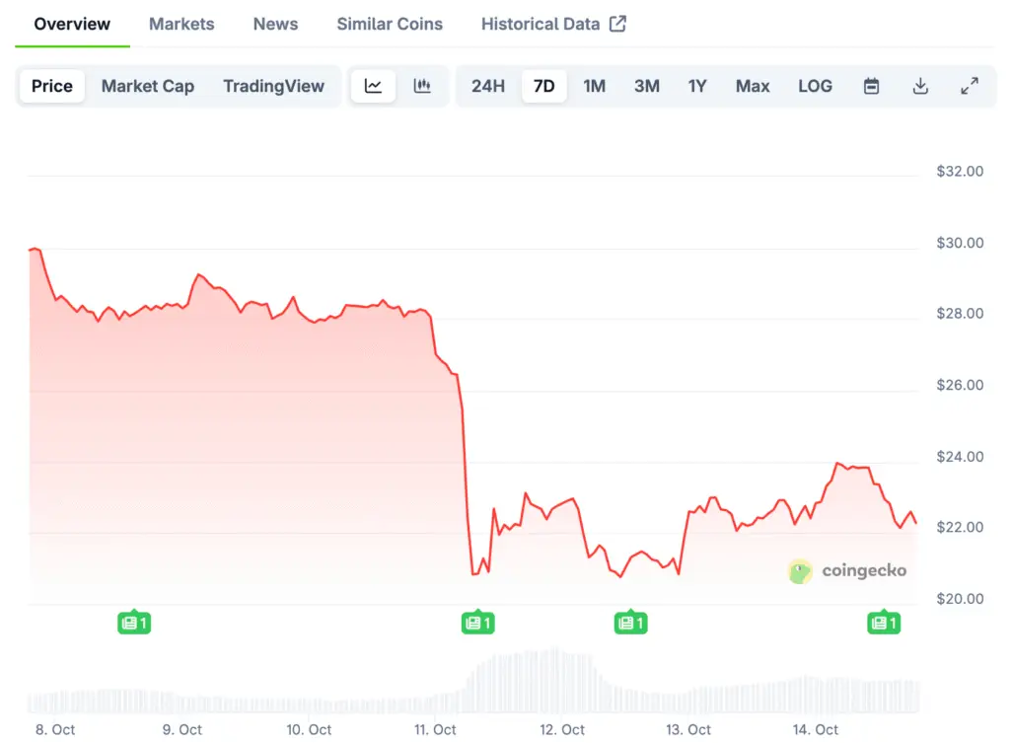Toggle the LOG scale option
Image resolution: width=1010 pixels, height=743 pixels.
(x=815, y=86)
